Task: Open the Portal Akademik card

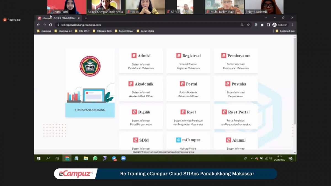Action: click(x=188, y=89)
